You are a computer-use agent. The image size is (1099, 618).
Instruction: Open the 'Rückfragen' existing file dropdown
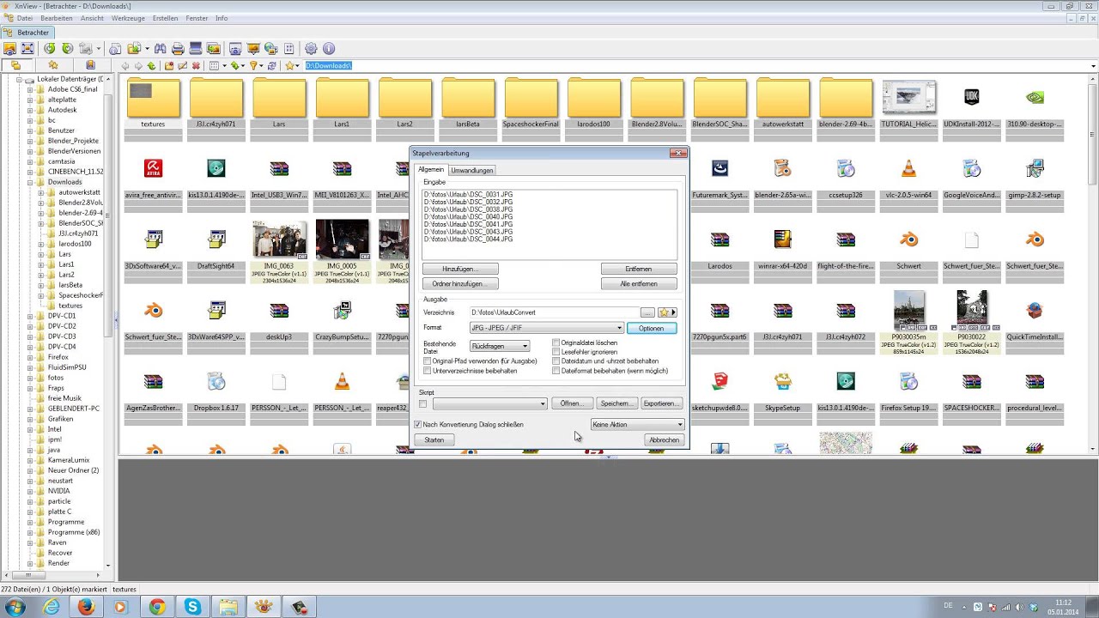point(500,346)
